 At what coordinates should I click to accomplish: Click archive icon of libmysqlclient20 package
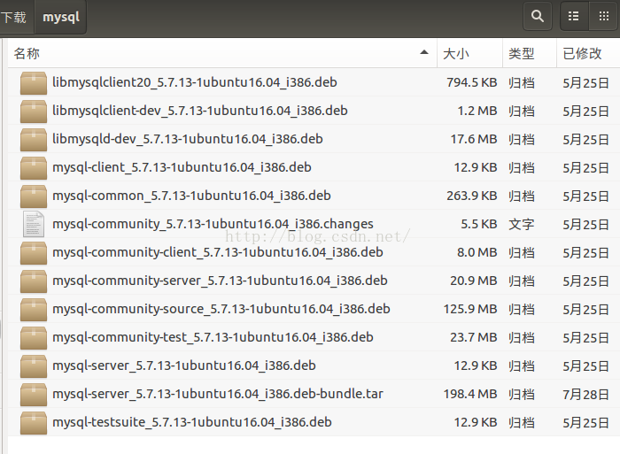(34, 83)
